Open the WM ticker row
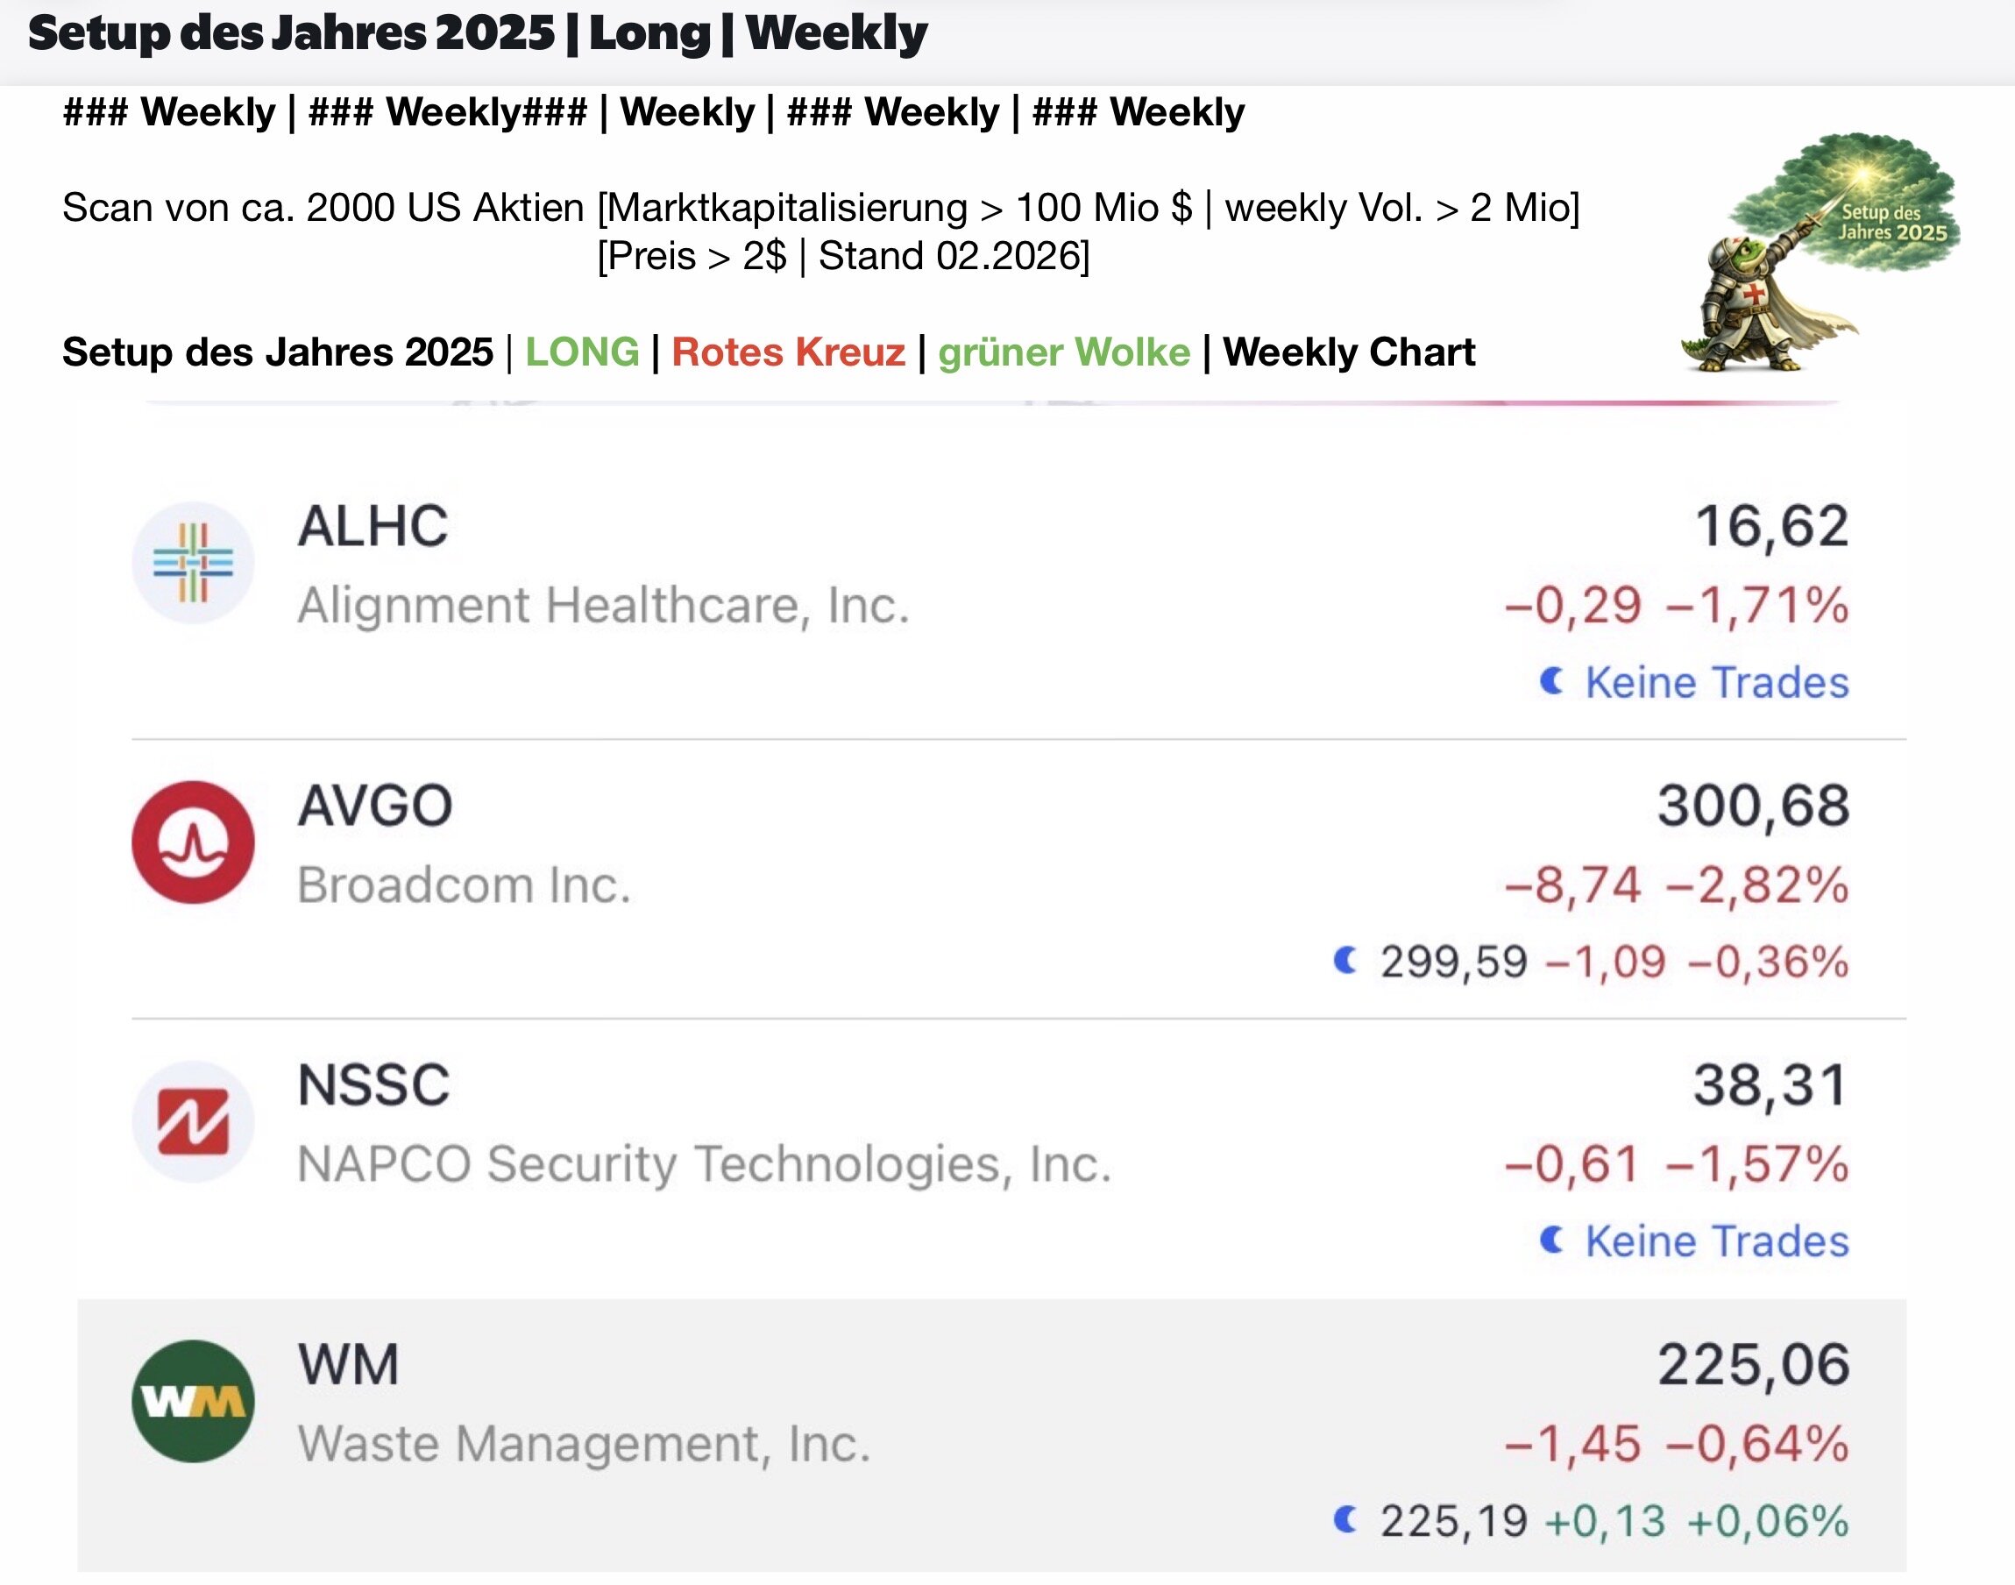This screenshot has width=2015, height=1585. pyautogui.click(x=349, y=1365)
